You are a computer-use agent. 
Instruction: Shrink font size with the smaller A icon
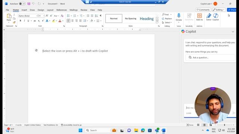(x=51, y=16)
